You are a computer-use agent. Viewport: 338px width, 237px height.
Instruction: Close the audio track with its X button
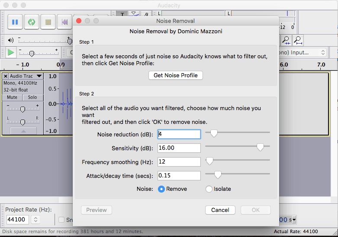[6, 76]
